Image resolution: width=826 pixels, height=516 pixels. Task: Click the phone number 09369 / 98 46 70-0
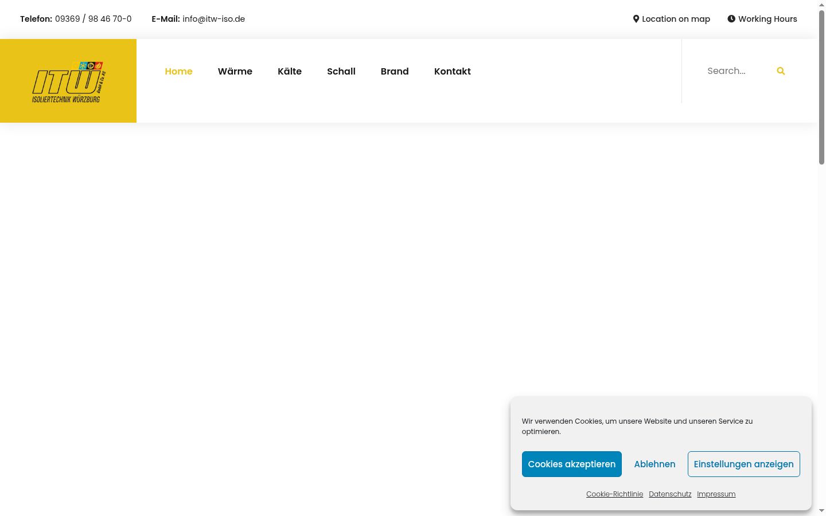click(x=93, y=19)
